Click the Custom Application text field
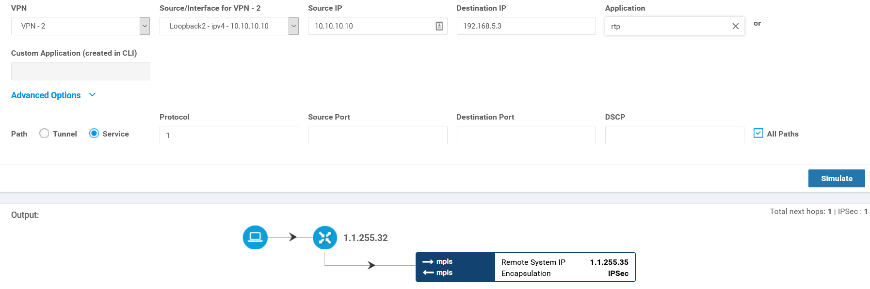Image resolution: width=870 pixels, height=289 pixels. tap(81, 71)
